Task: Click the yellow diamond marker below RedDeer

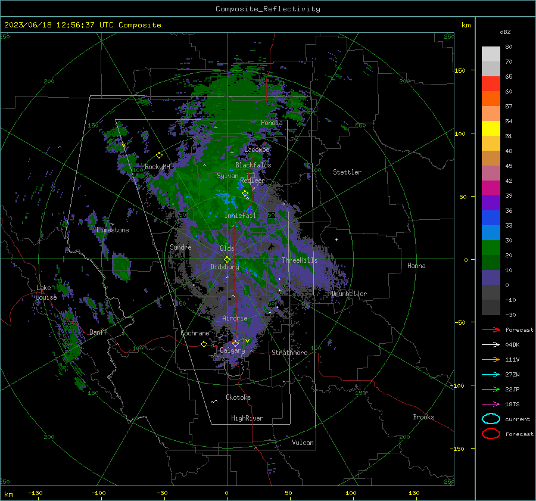Action: 245,194
